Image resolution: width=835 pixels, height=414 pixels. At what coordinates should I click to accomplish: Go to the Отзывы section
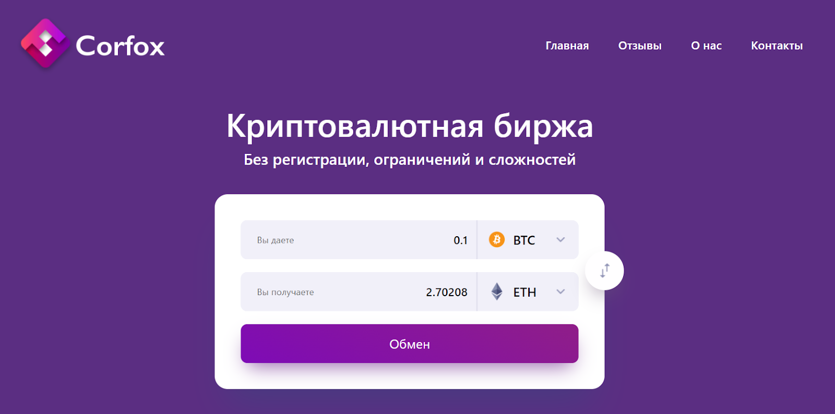point(640,46)
